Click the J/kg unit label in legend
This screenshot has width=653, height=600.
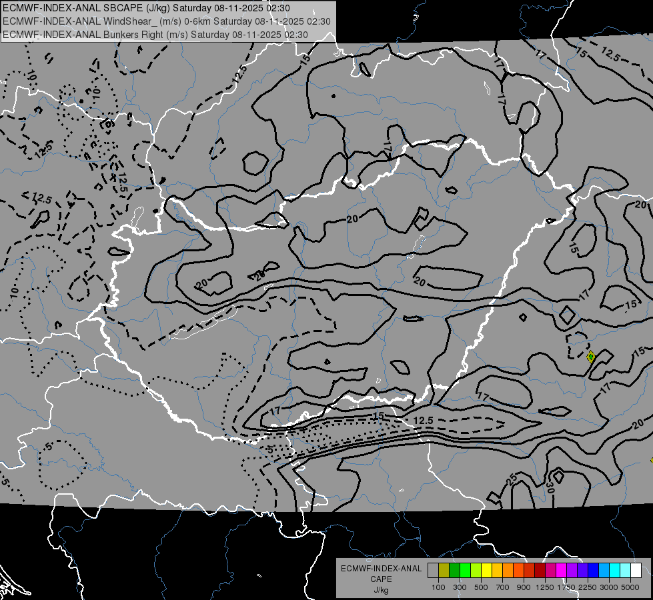(x=381, y=590)
